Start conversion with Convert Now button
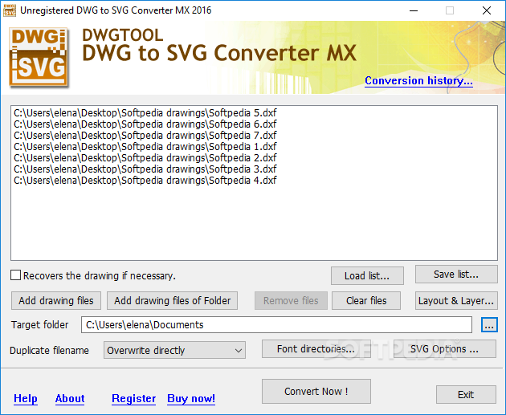The image size is (506, 415). pyautogui.click(x=316, y=391)
